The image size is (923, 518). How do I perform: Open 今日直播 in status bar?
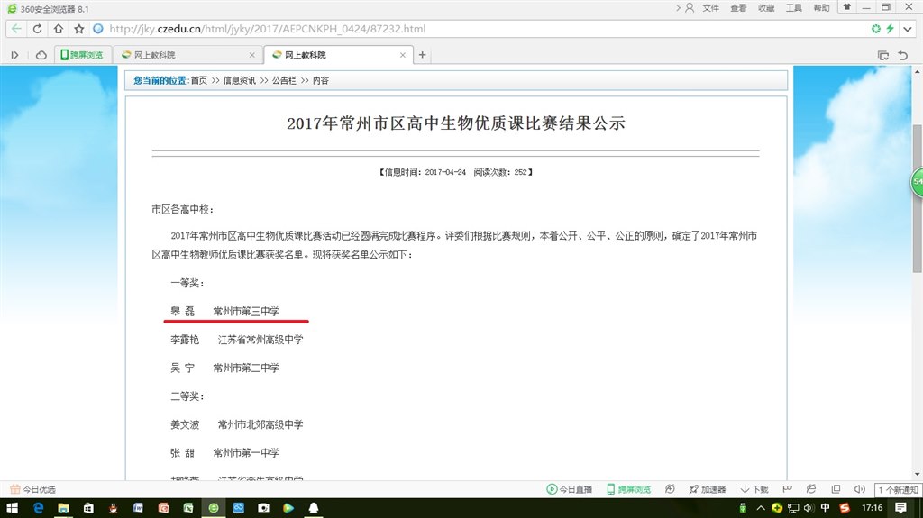569,489
